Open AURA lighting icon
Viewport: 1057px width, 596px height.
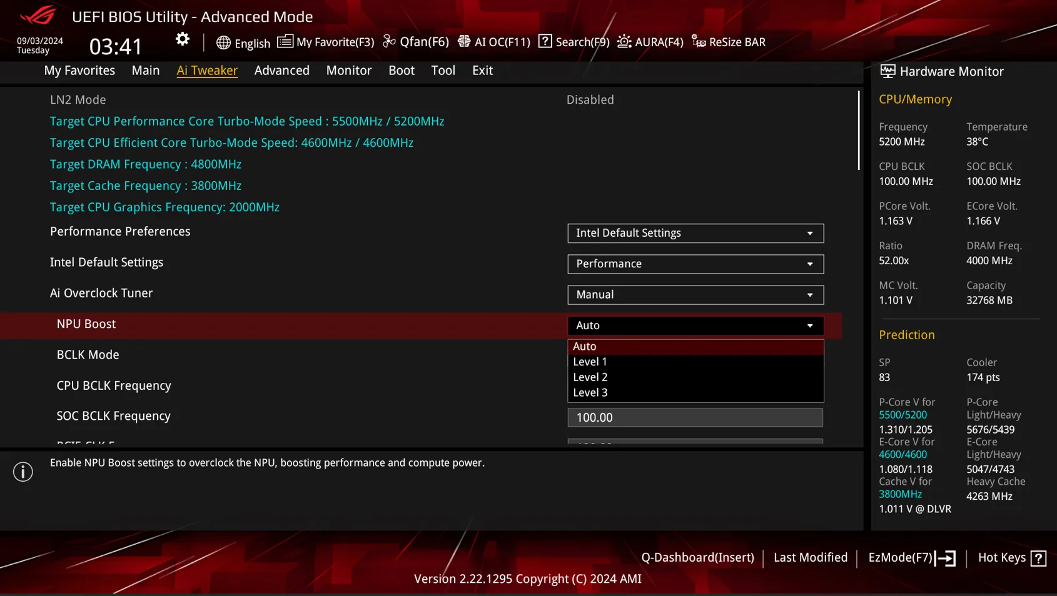click(624, 42)
